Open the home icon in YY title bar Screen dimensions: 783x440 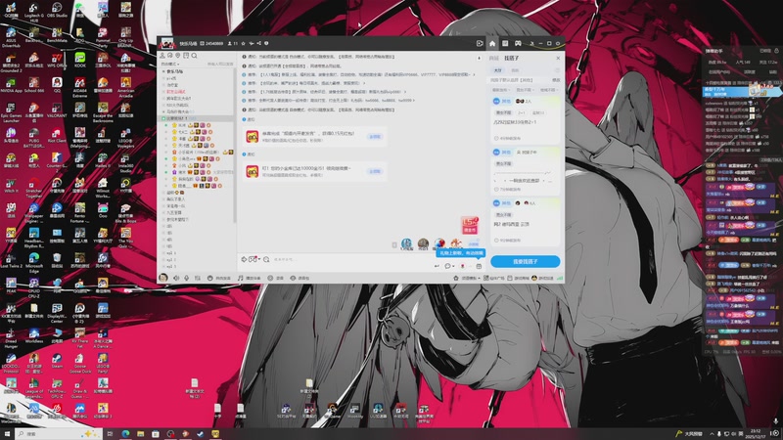click(x=492, y=43)
